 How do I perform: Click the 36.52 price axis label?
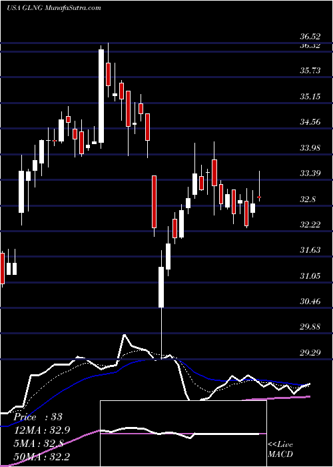[310, 36]
